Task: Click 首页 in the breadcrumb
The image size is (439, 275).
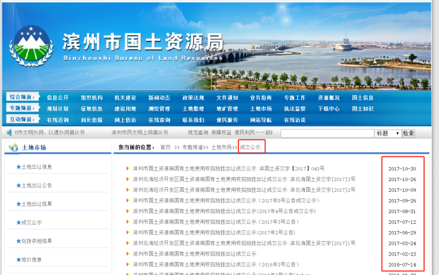Action: pos(166,147)
